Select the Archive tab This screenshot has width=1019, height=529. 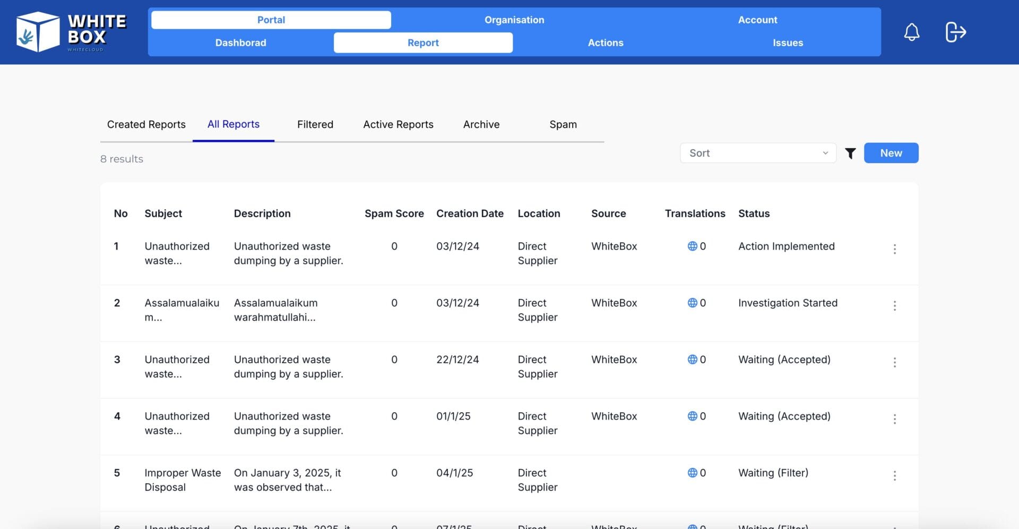point(481,124)
